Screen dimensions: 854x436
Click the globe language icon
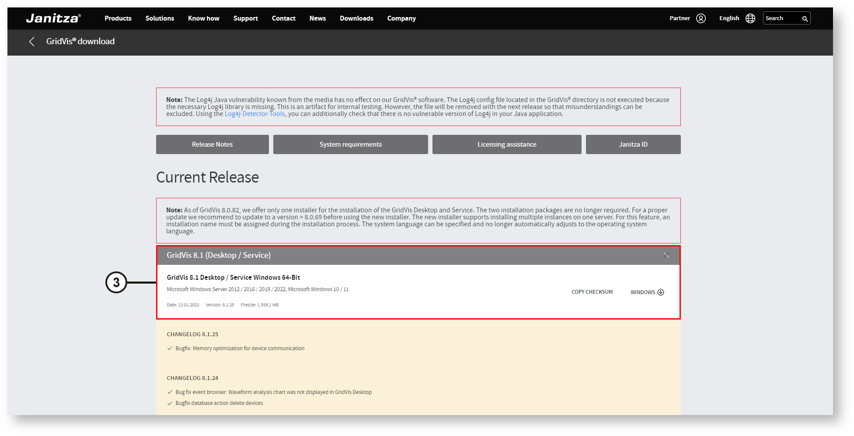coord(750,18)
